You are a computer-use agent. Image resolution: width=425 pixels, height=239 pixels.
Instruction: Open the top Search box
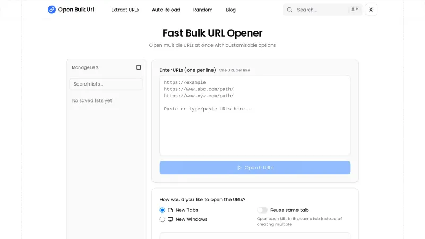[x=319, y=10]
